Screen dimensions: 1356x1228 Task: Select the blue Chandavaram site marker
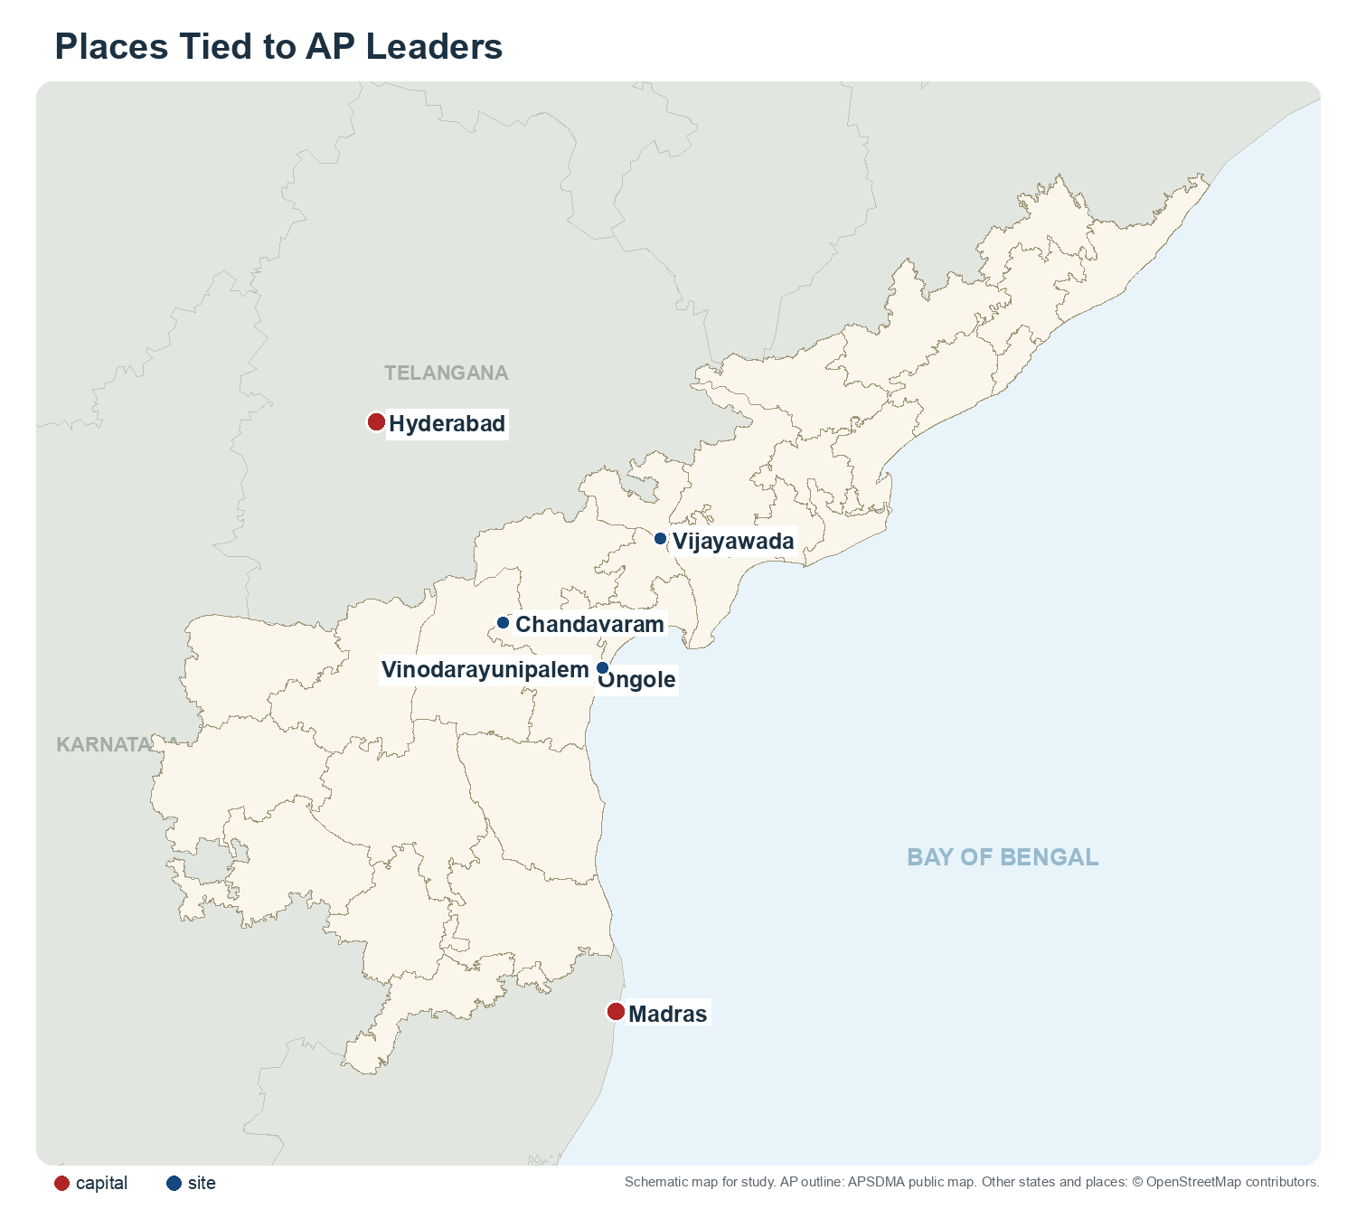[503, 623]
